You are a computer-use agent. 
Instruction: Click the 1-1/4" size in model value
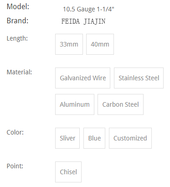(105, 9)
